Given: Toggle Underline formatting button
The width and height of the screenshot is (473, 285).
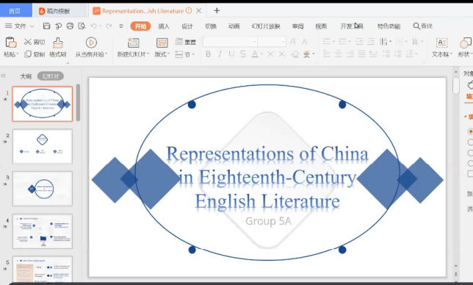Looking at the screenshot, I should [x=231, y=54].
